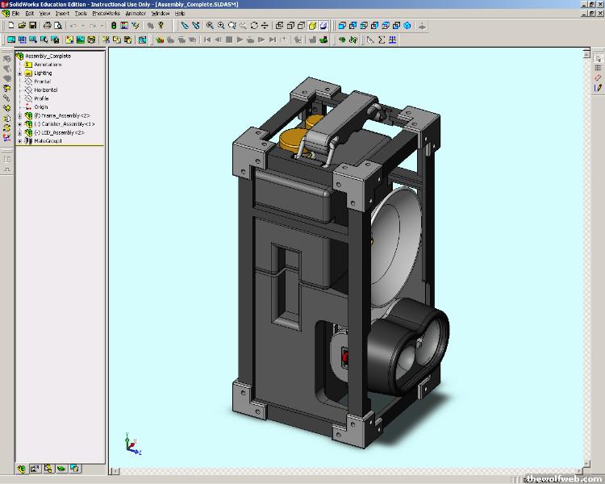
Task: Select the Frontal plane in feature tree
Action: click(x=42, y=81)
